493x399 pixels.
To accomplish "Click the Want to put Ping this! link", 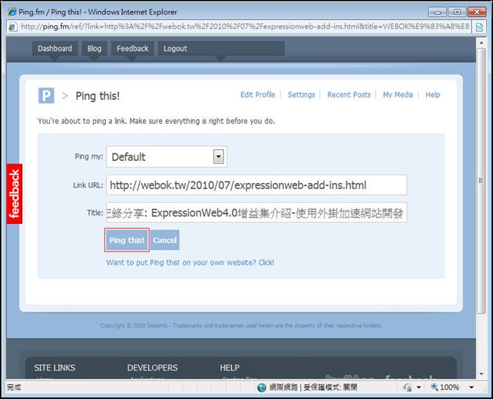I will (190, 262).
